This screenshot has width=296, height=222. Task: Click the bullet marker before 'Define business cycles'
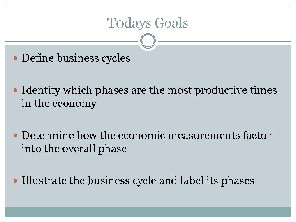pyautogui.click(x=16, y=59)
